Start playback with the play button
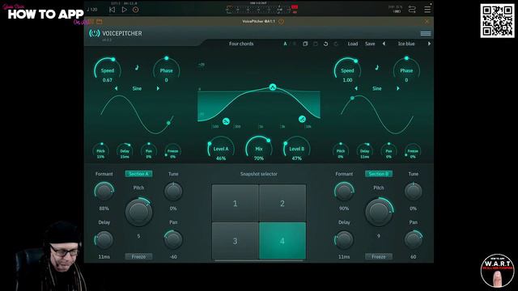Viewport: 518px width, 291px height. point(124,10)
